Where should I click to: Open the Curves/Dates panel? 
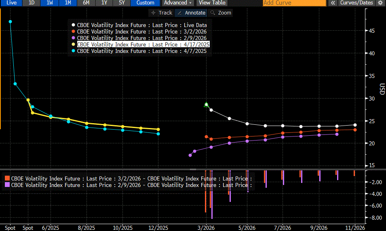tap(356, 3)
